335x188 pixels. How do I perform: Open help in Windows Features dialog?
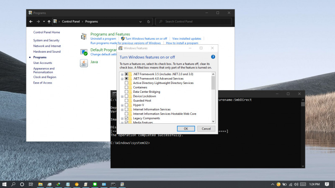point(213,57)
